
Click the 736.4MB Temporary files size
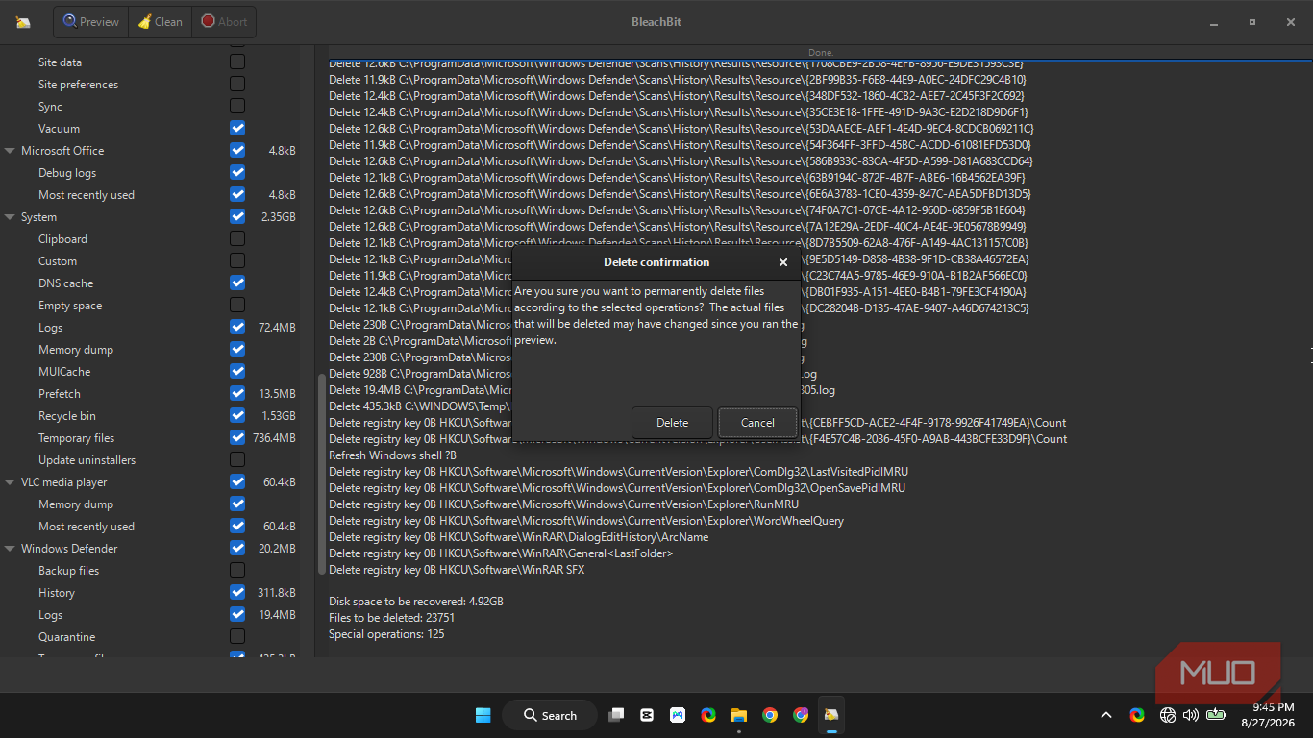[274, 438]
